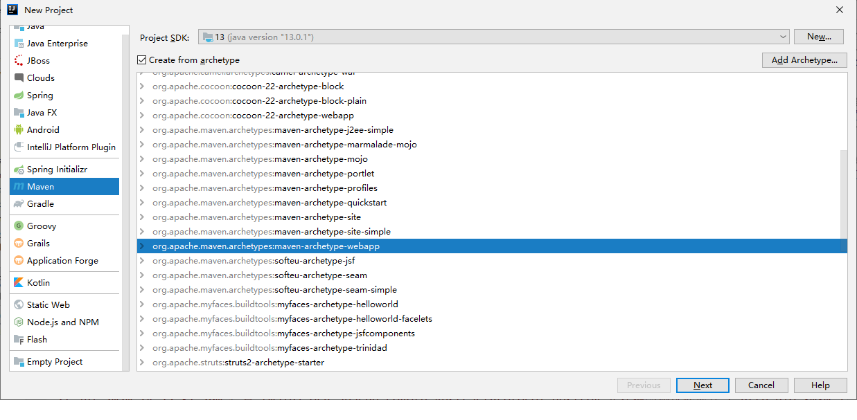Uncheck Create from archetype checkbox
Viewport: 857px width, 420px height.
pos(142,60)
